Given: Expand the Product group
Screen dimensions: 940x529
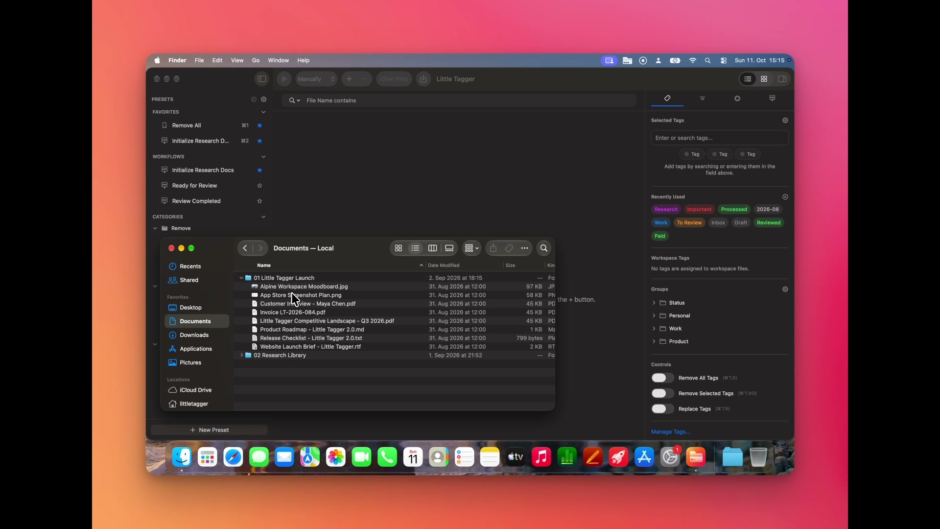Looking at the screenshot, I should pyautogui.click(x=654, y=341).
